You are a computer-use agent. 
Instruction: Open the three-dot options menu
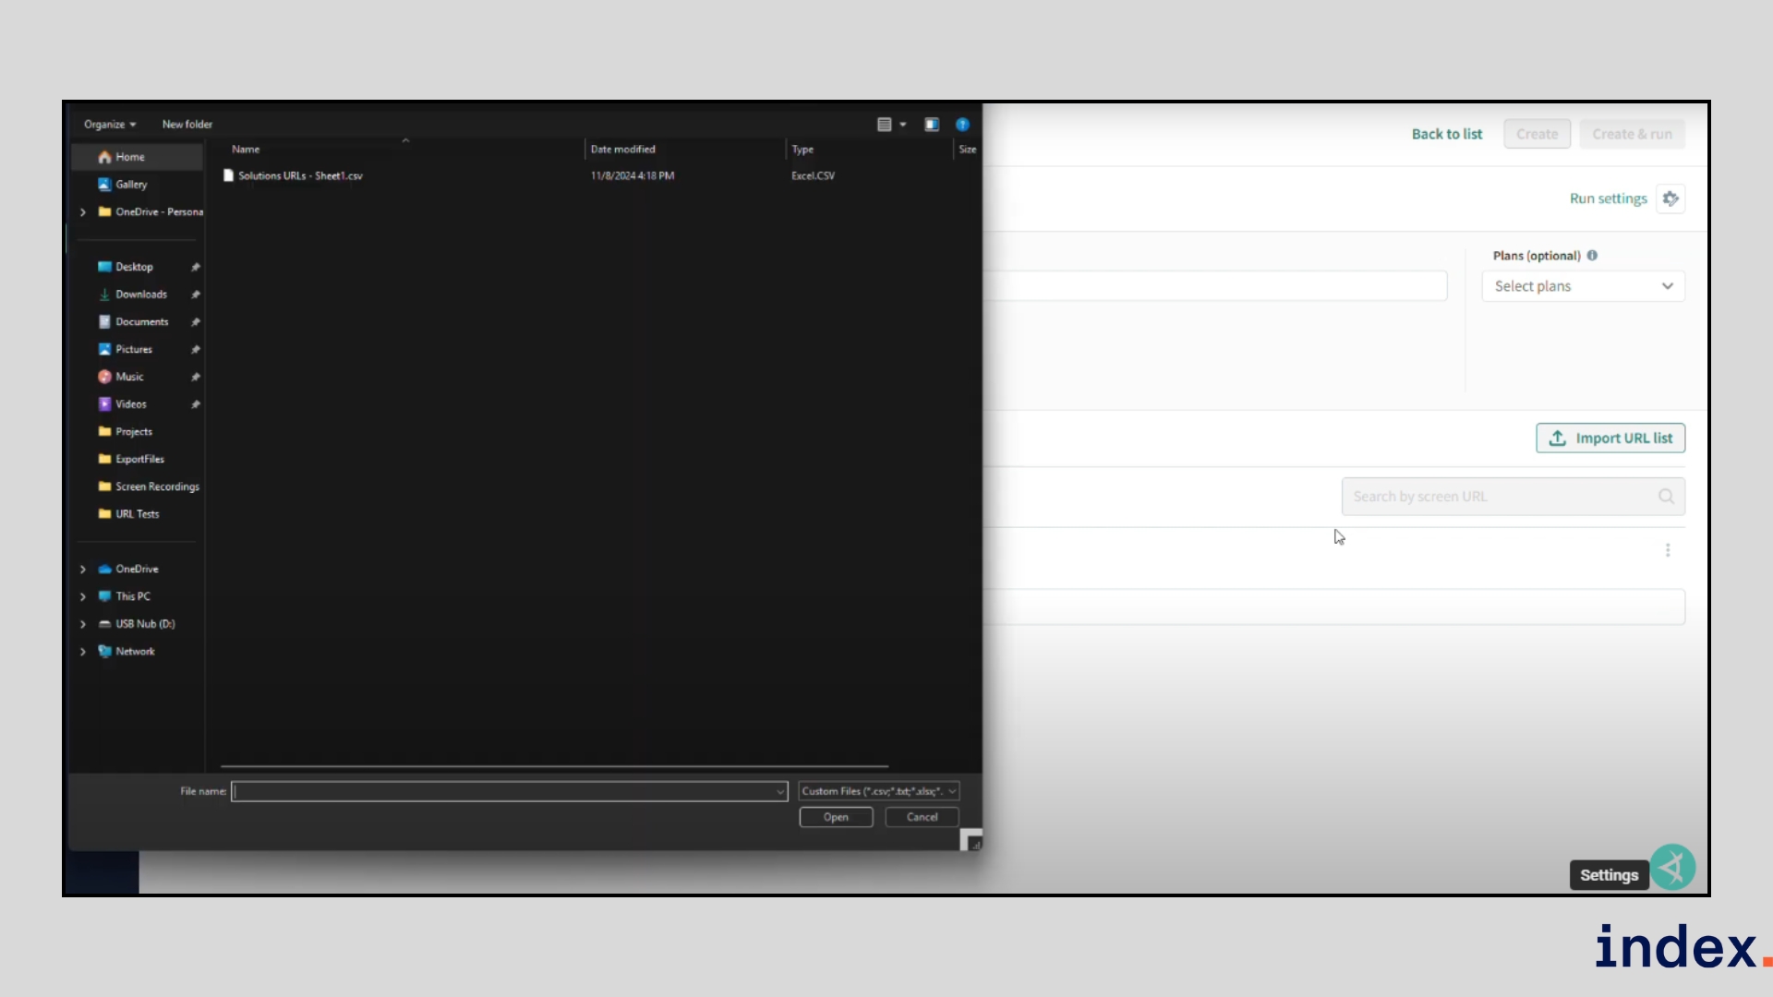point(1668,550)
